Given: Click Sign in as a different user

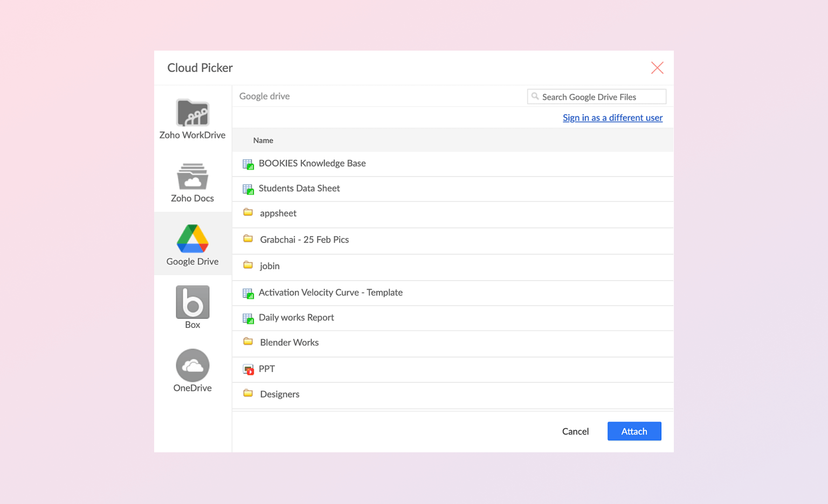Looking at the screenshot, I should pyautogui.click(x=612, y=117).
